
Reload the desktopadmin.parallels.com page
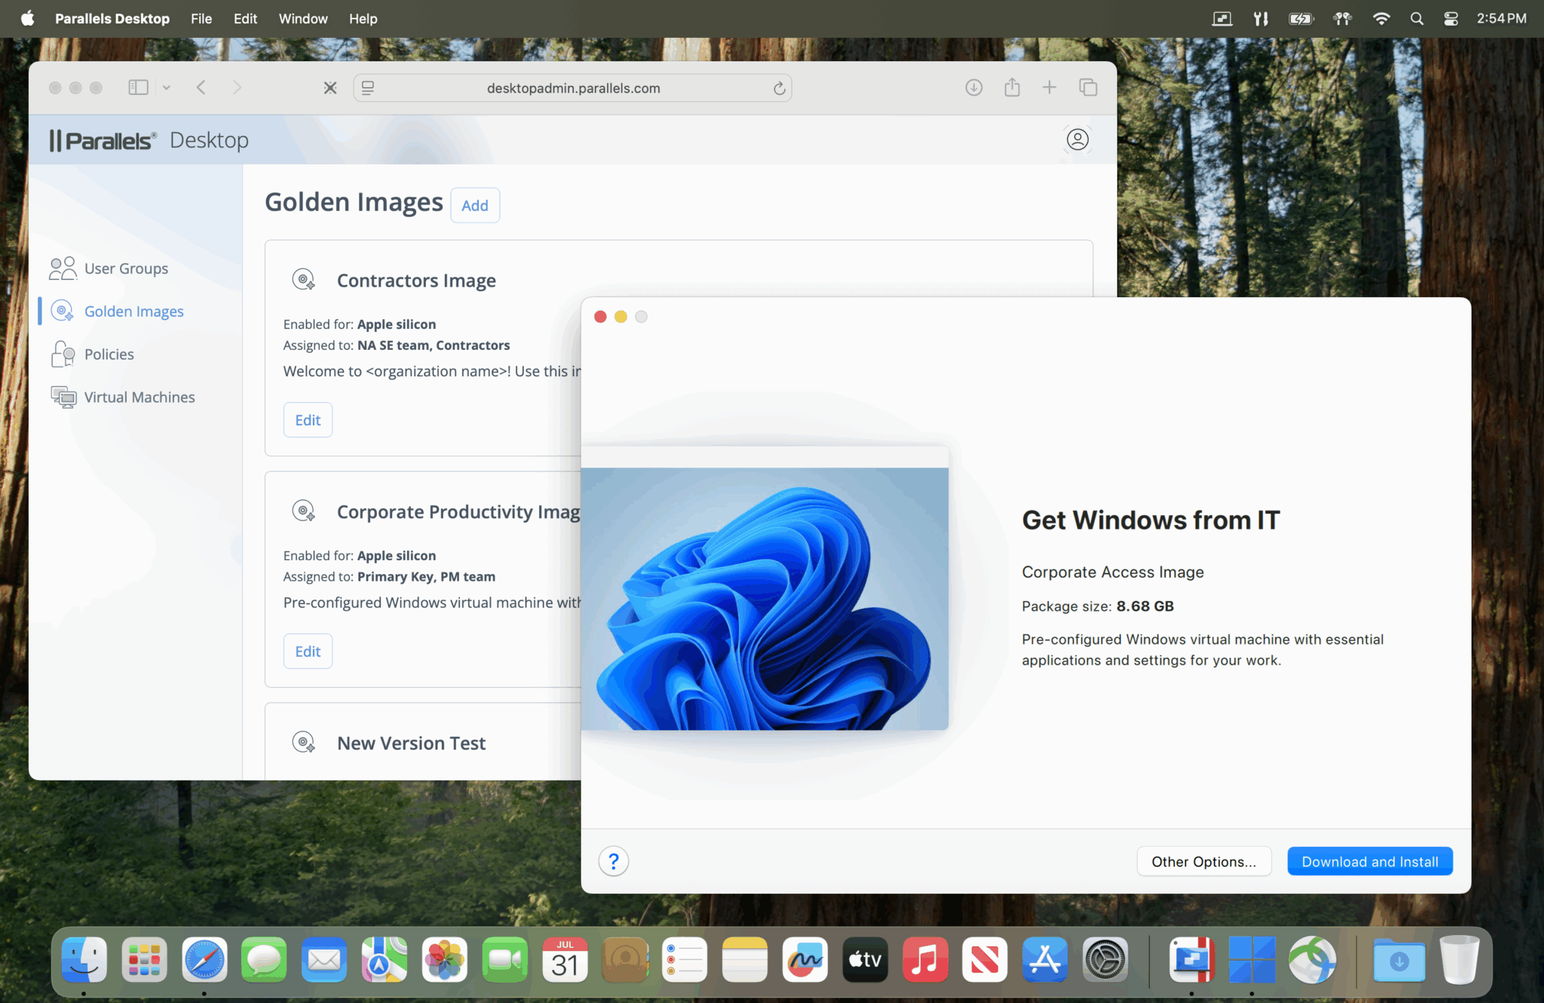click(x=778, y=87)
